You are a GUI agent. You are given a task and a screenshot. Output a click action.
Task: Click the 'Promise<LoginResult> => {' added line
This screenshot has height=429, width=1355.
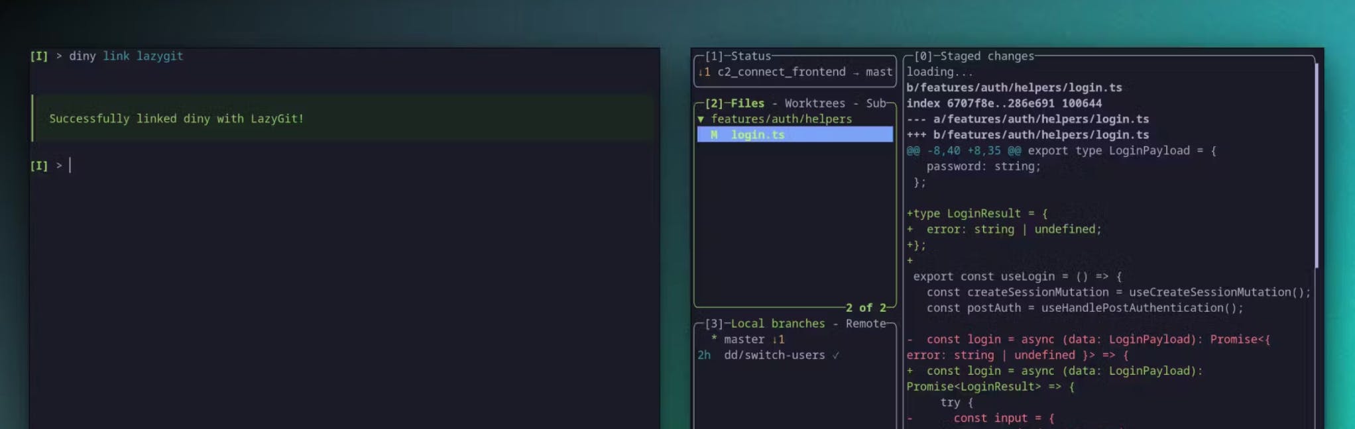click(x=990, y=387)
